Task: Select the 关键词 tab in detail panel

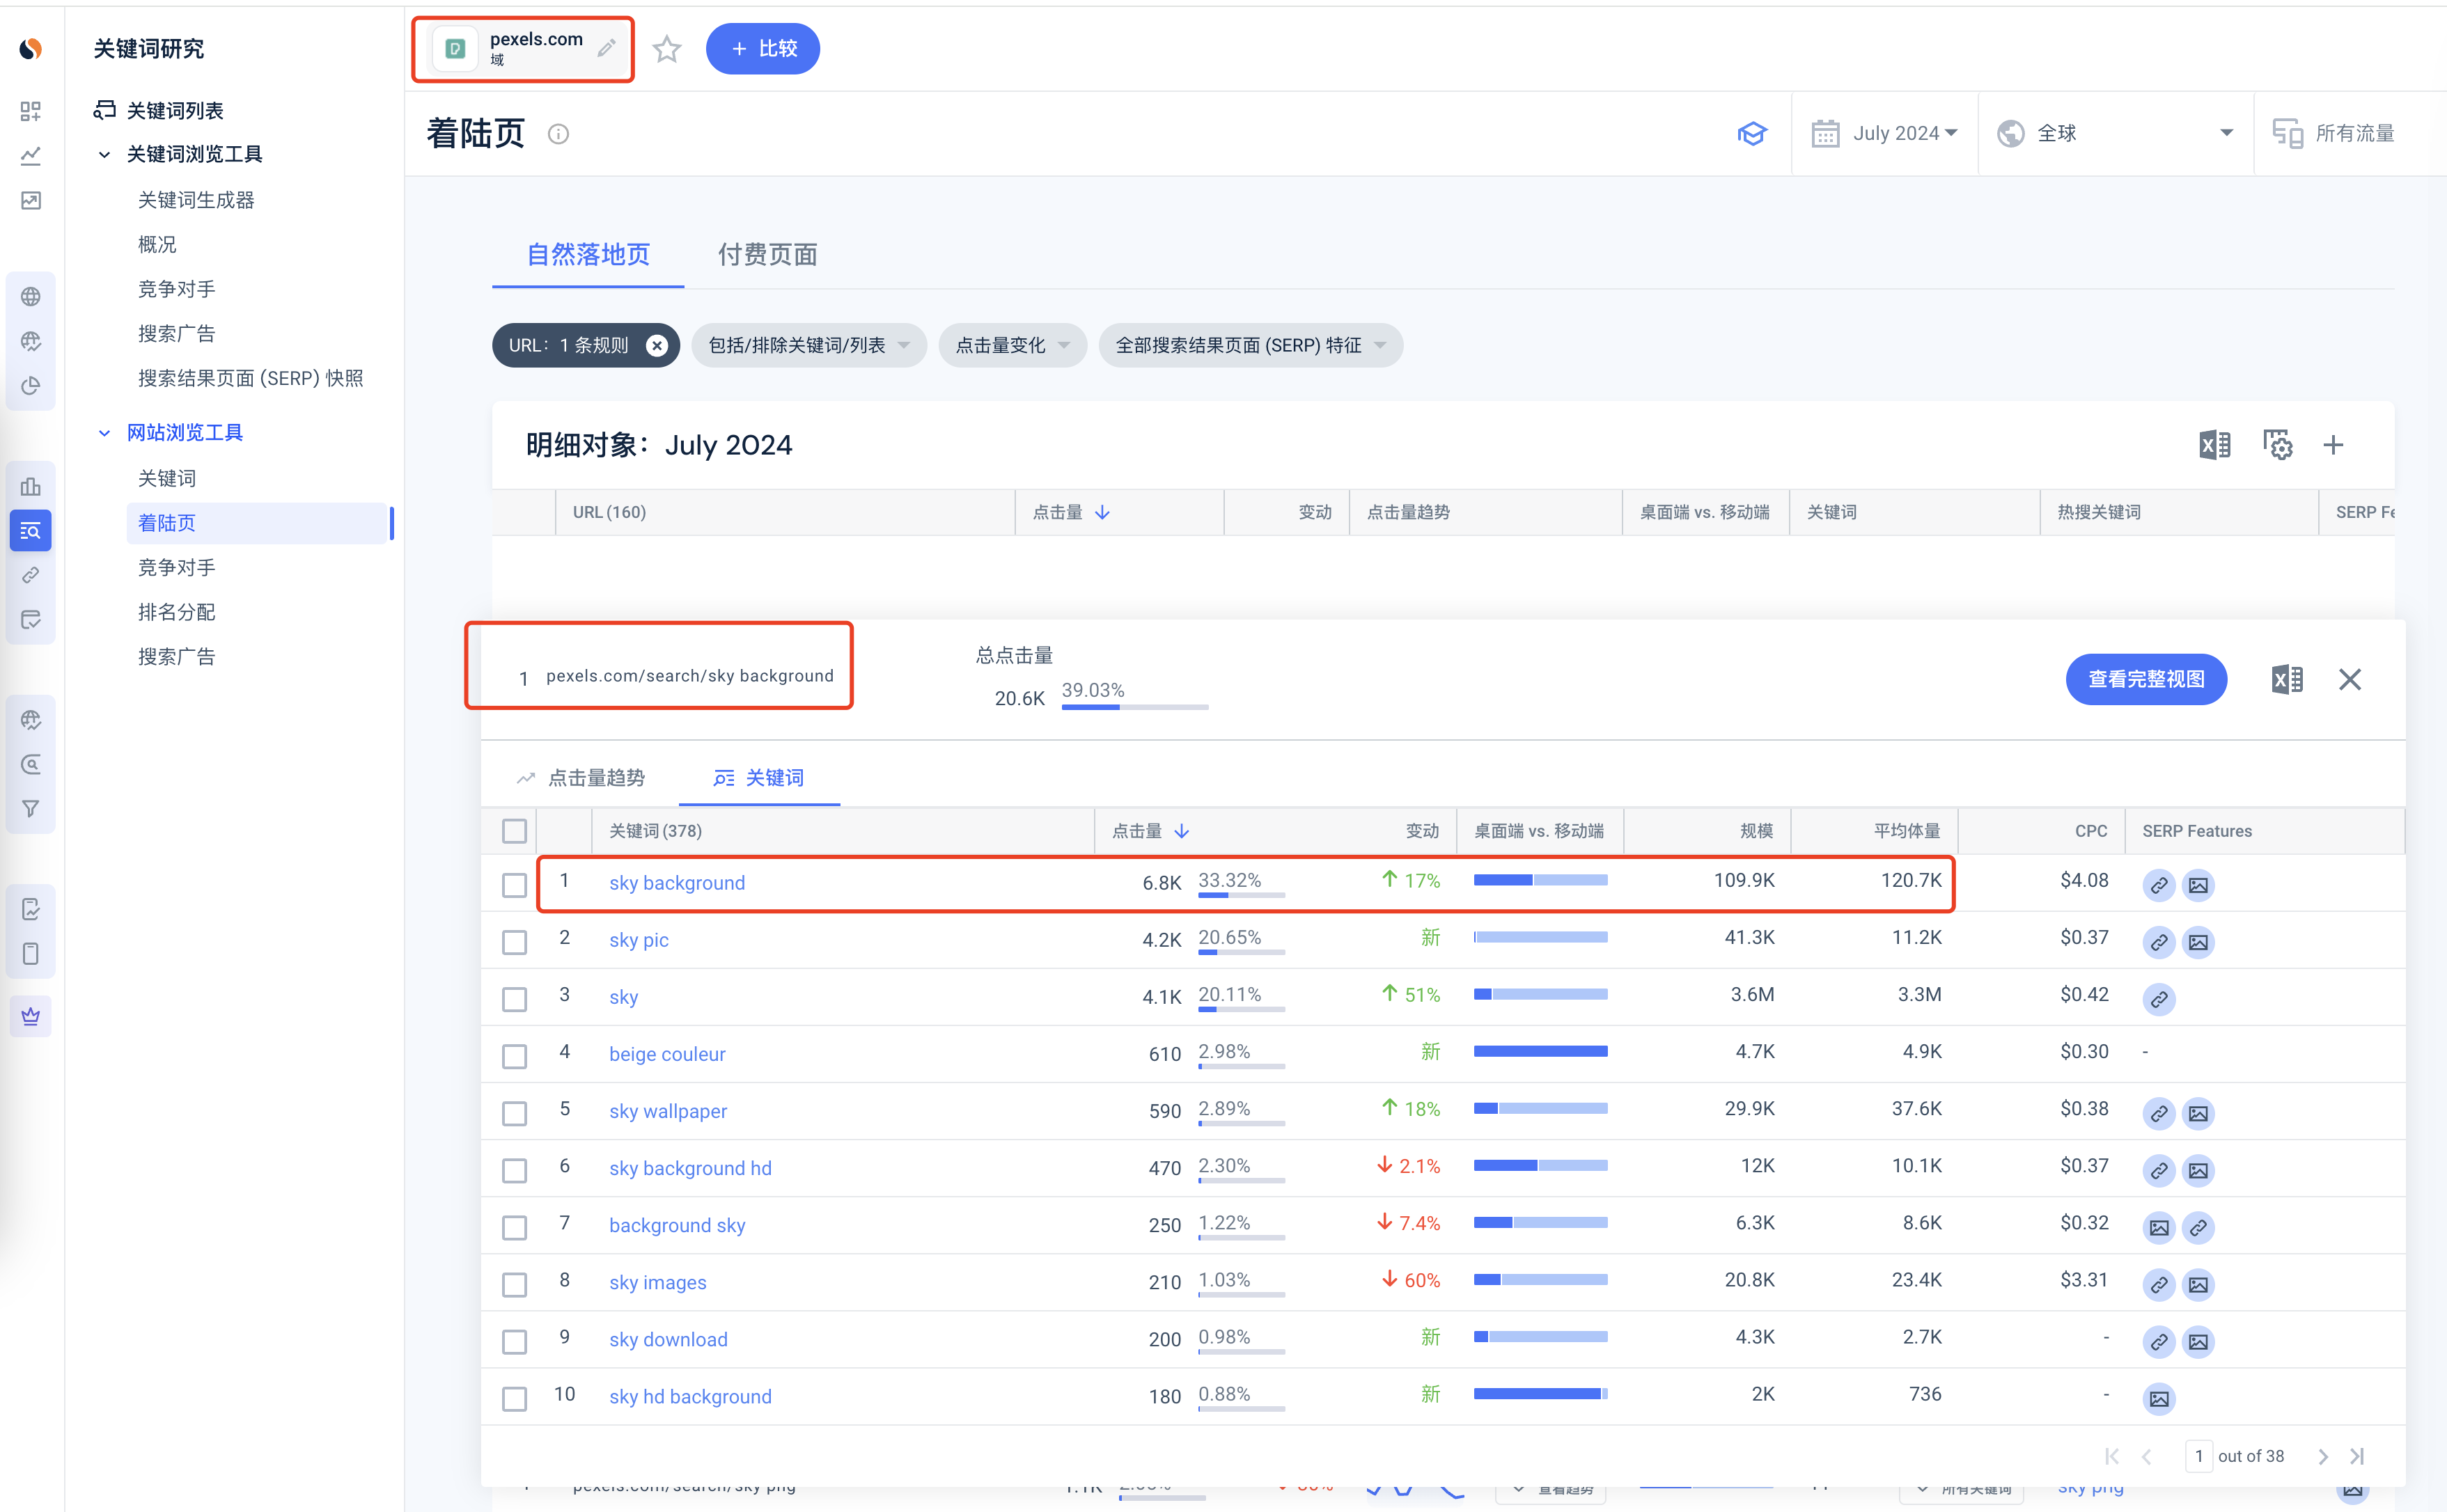Action: (x=759, y=778)
